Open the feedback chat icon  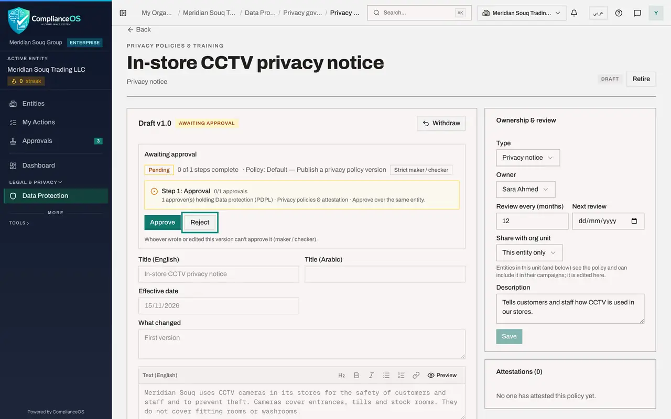click(637, 13)
